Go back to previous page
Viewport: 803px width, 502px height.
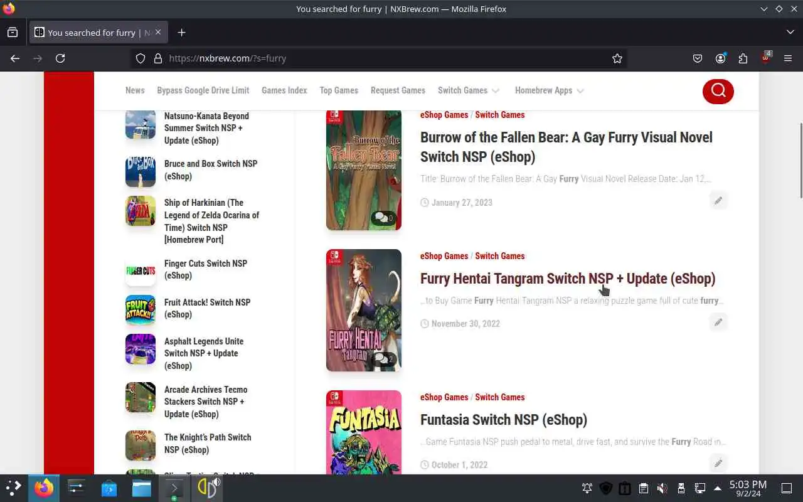(15, 58)
